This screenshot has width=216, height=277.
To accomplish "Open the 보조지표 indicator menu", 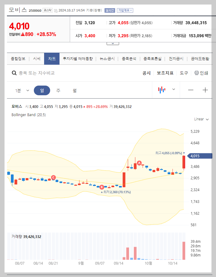I will [x=165, y=73].
